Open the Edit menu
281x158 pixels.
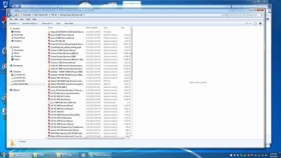pos(16,19)
